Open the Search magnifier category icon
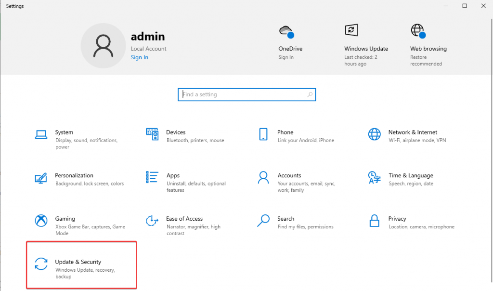This screenshot has height=291, width=493. pyautogui.click(x=263, y=221)
